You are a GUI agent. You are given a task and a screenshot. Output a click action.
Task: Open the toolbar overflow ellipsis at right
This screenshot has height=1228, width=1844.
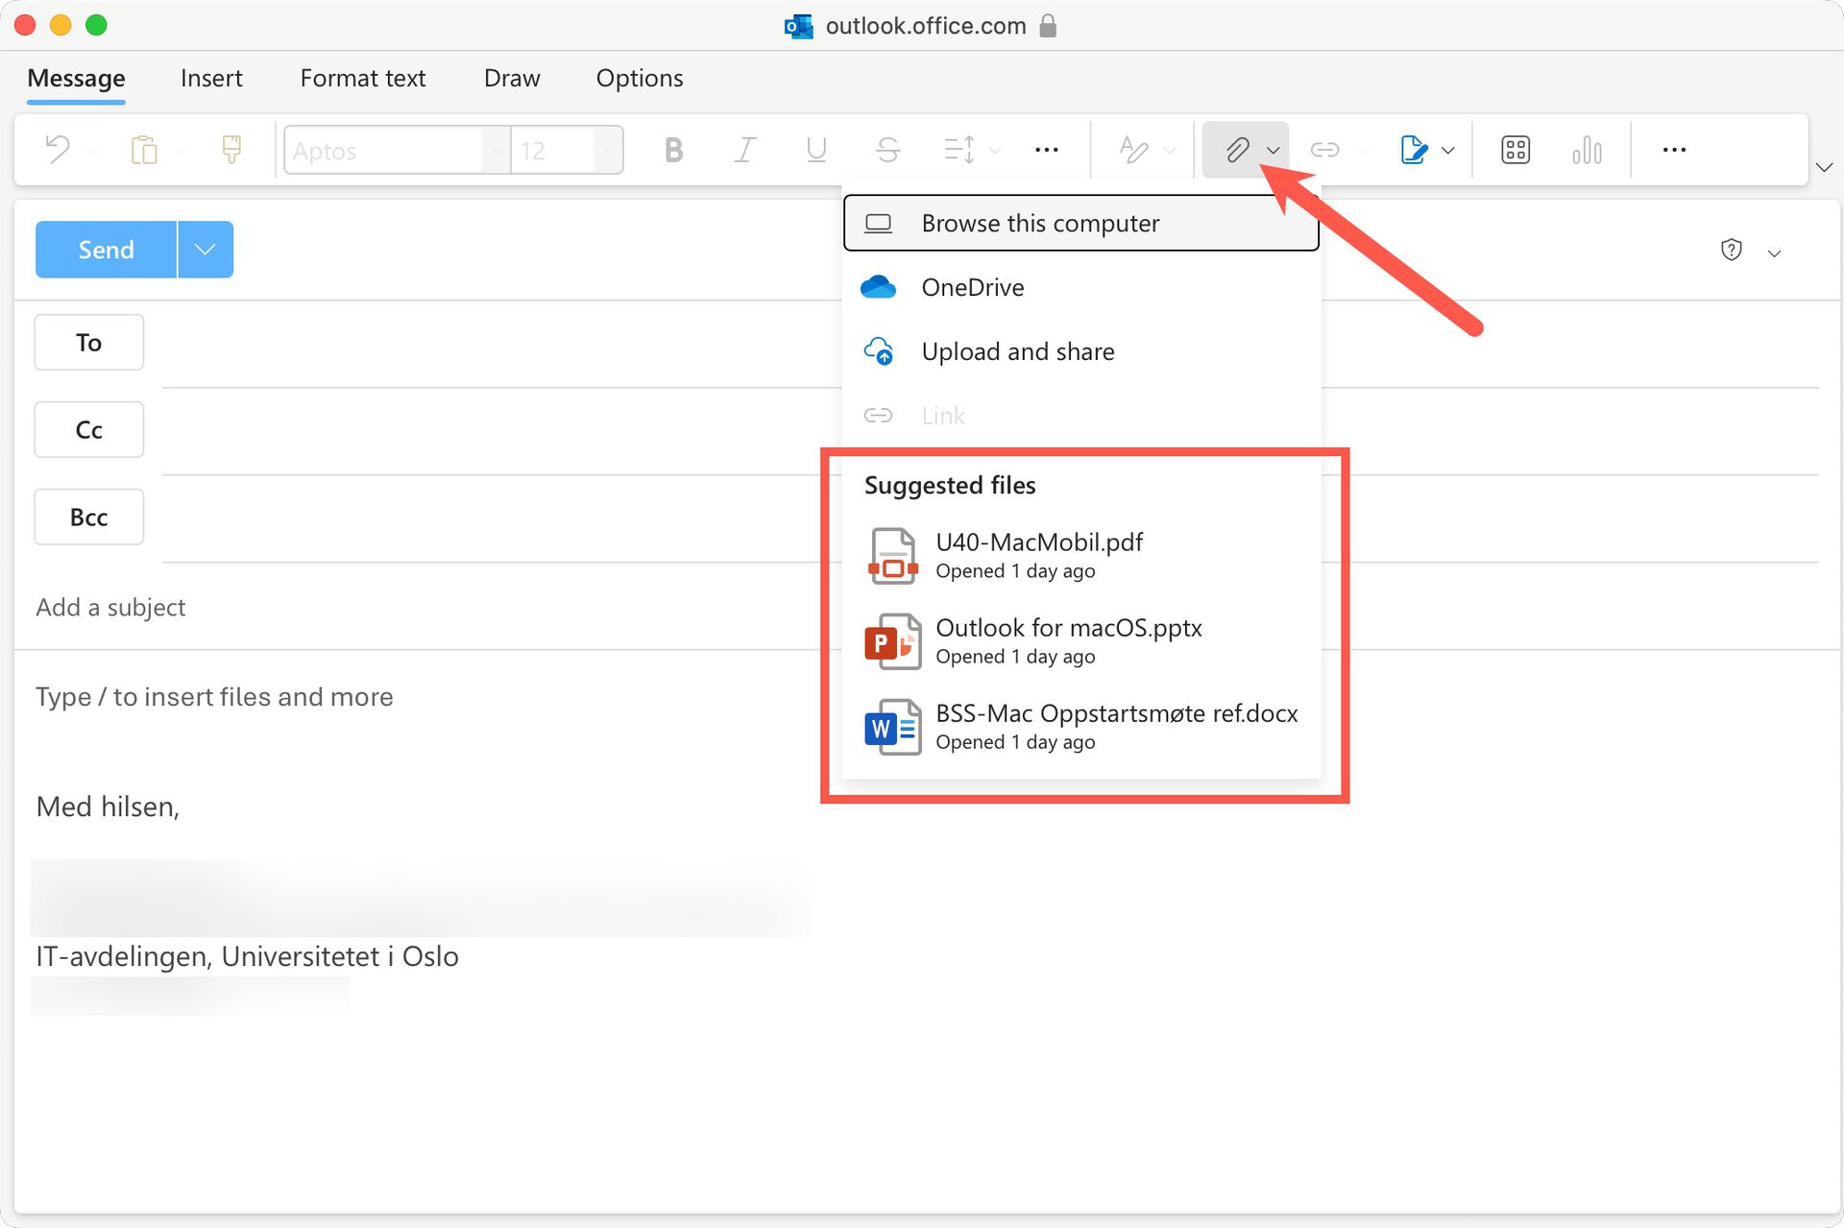pyautogui.click(x=1674, y=150)
